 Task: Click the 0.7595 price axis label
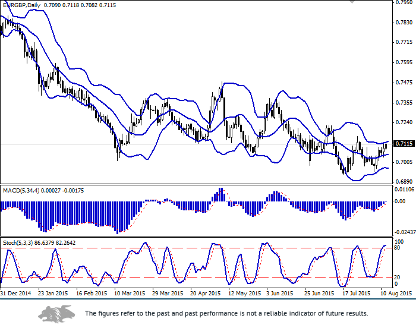click(404, 62)
